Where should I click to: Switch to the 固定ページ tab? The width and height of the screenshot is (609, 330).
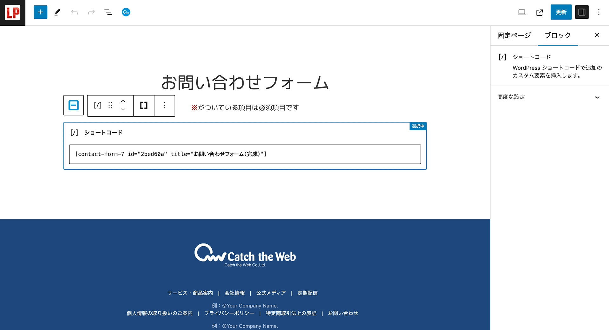pyautogui.click(x=514, y=36)
